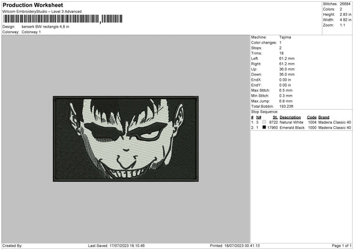The image size is (354, 250).
Task: Click the 'Stitches:' label
Action: pyautogui.click(x=330, y=4)
